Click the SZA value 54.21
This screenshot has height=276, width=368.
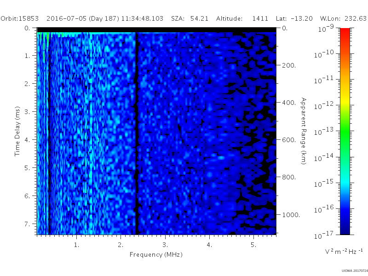point(199,18)
